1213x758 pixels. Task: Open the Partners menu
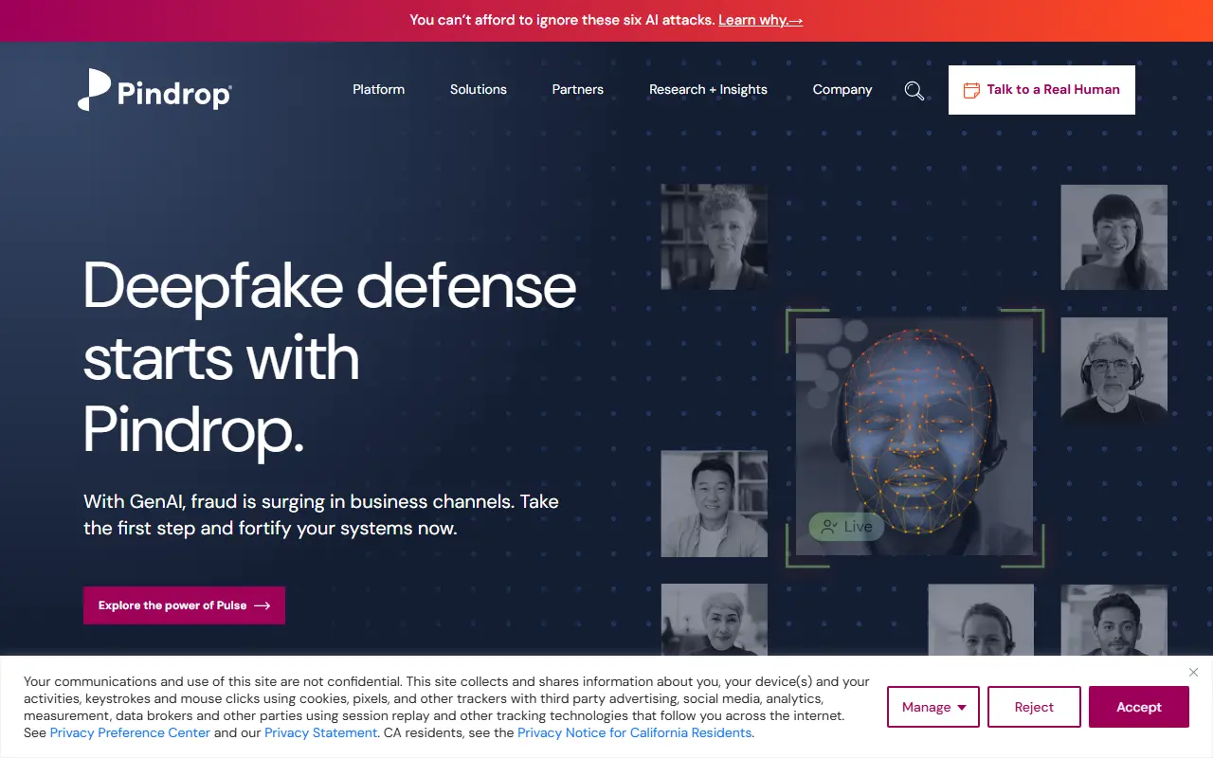coord(578,89)
